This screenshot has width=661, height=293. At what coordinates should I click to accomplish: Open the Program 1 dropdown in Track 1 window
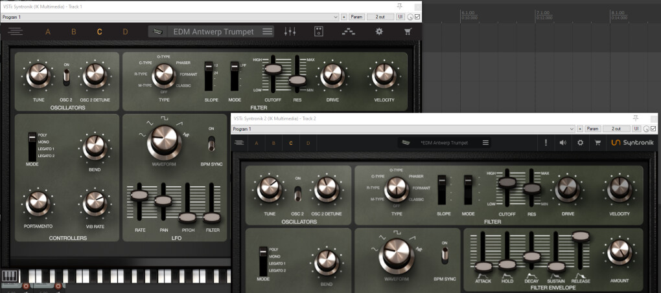170,17
